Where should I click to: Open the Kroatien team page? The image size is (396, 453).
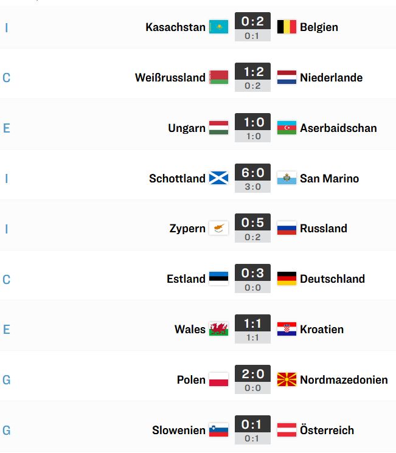point(322,330)
